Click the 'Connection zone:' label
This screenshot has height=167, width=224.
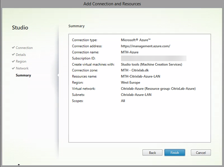pos(85,70)
